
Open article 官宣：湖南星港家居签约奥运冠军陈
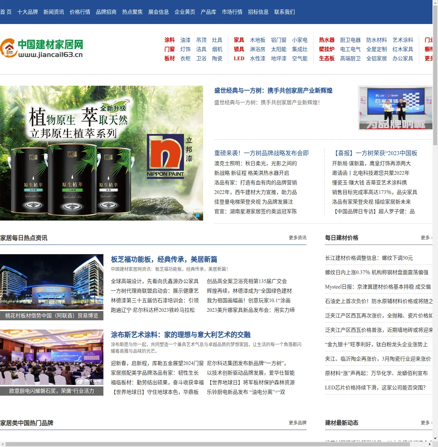[x=256, y=211]
